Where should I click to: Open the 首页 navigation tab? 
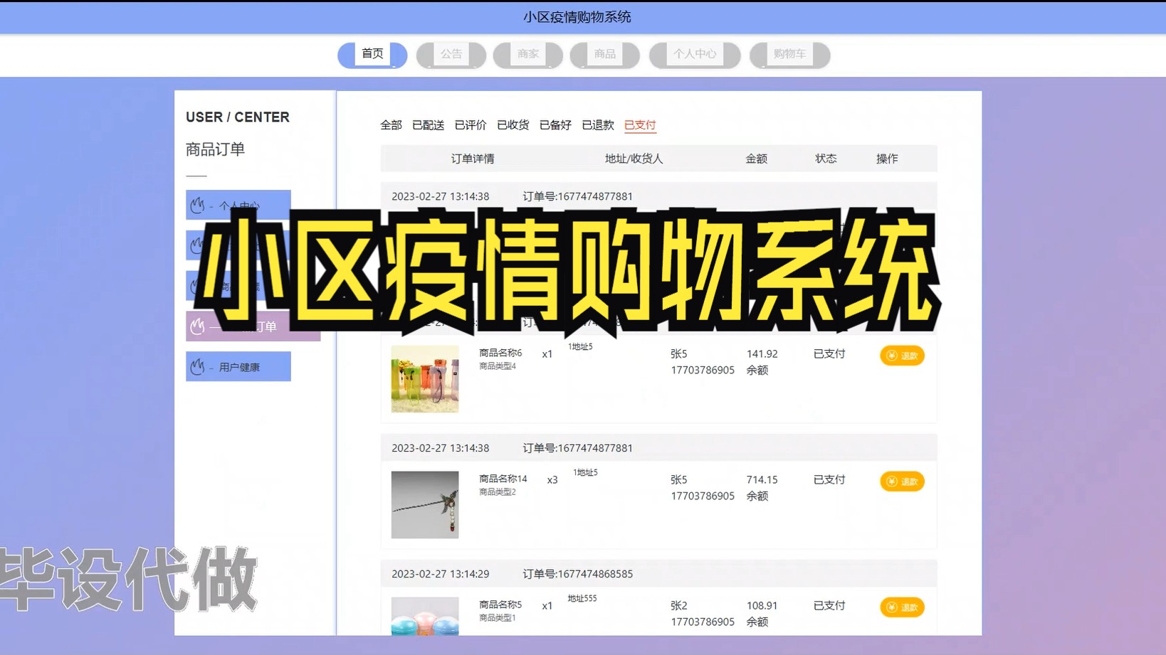click(372, 55)
